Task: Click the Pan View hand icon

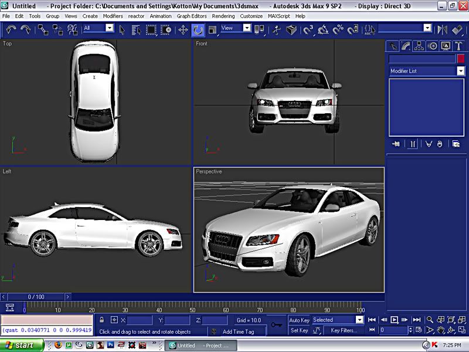Action: [x=443, y=331]
